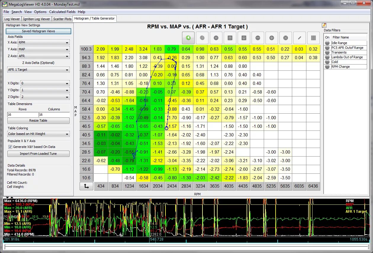Open the View menu
Image resolution: width=373 pixels, height=253 pixels.
(x=28, y=12)
